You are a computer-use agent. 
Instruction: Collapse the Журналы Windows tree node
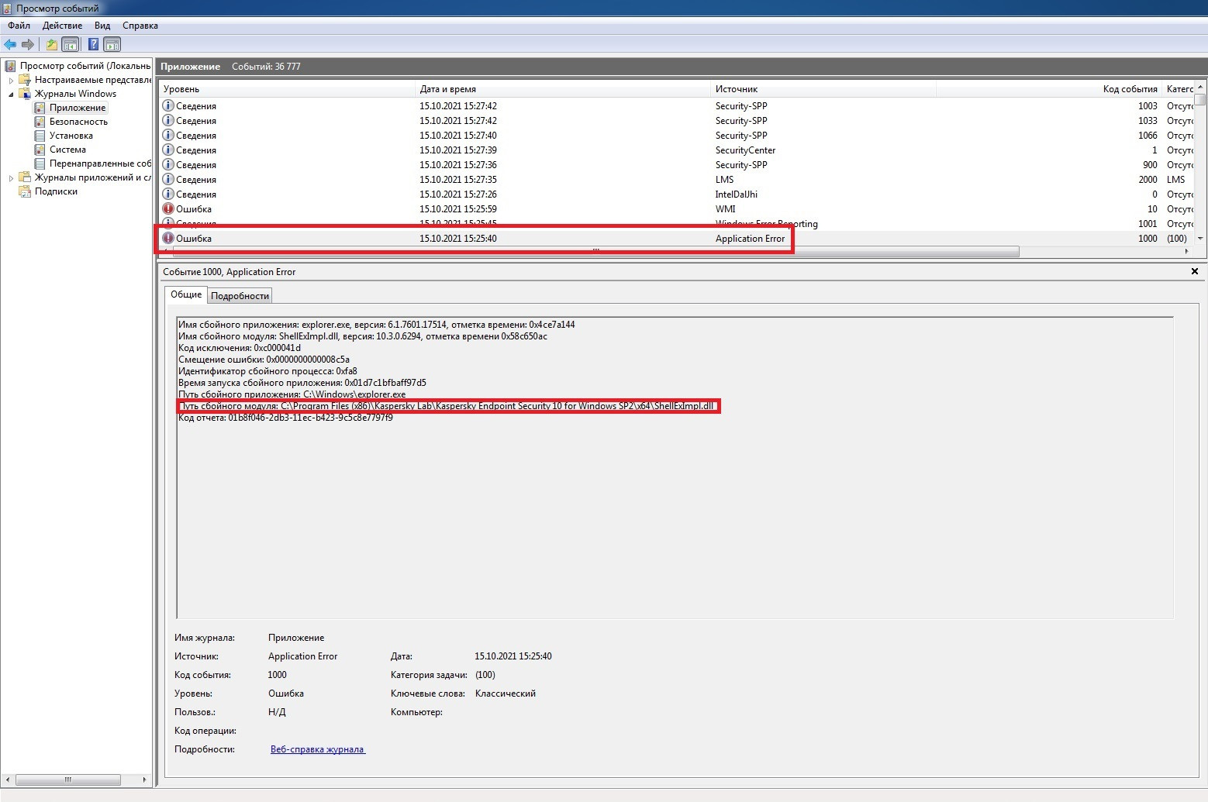[11, 94]
